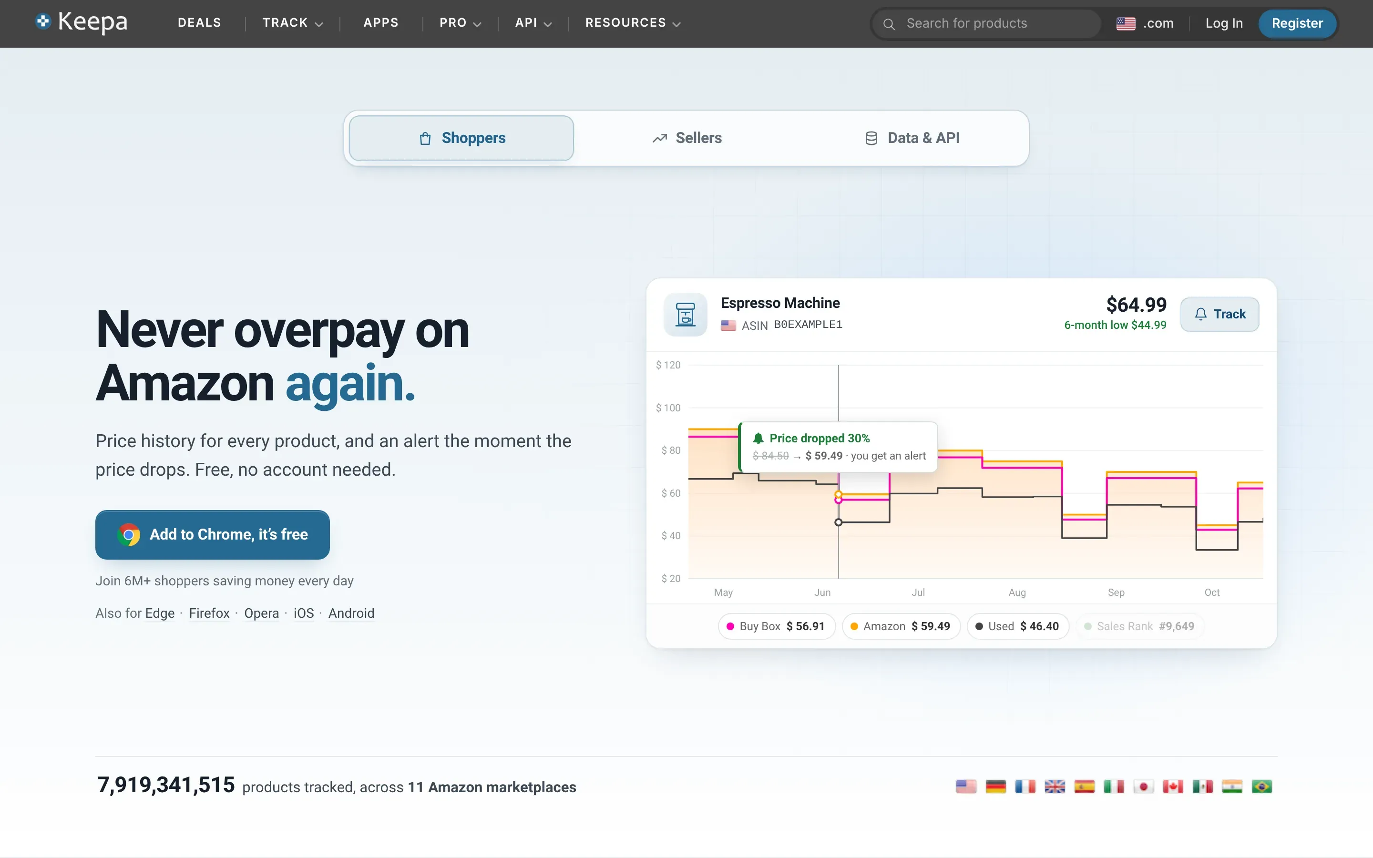This screenshot has height=858, width=1373.
Task: Click the Spain flag in marketplaces row
Action: click(1084, 786)
